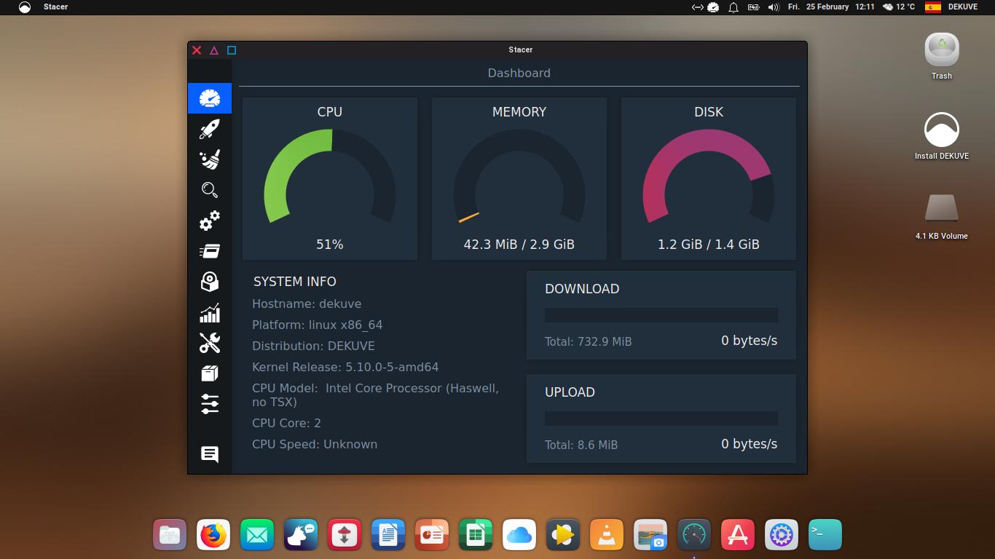Click the '51%' CPU value

coord(330,245)
